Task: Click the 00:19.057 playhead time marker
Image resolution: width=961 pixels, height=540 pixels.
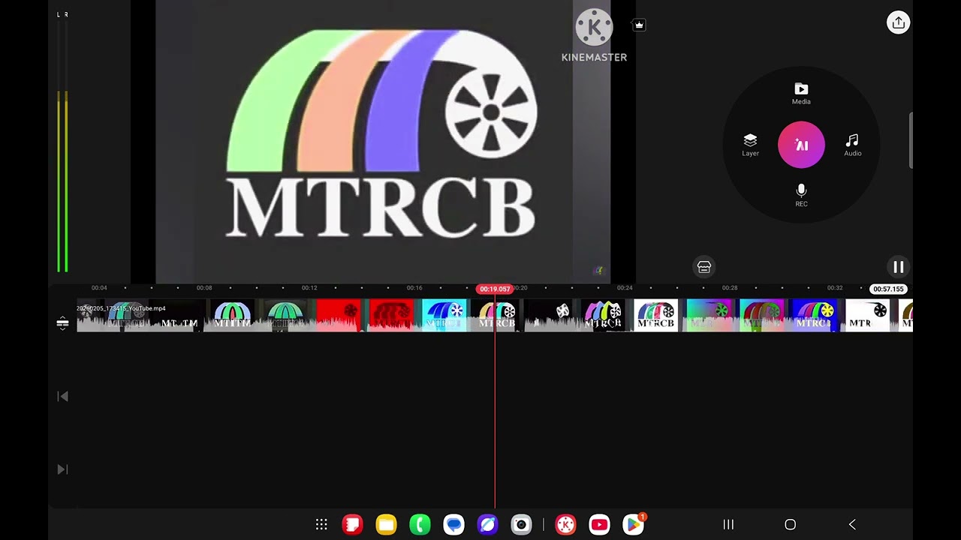Action: coord(494,289)
